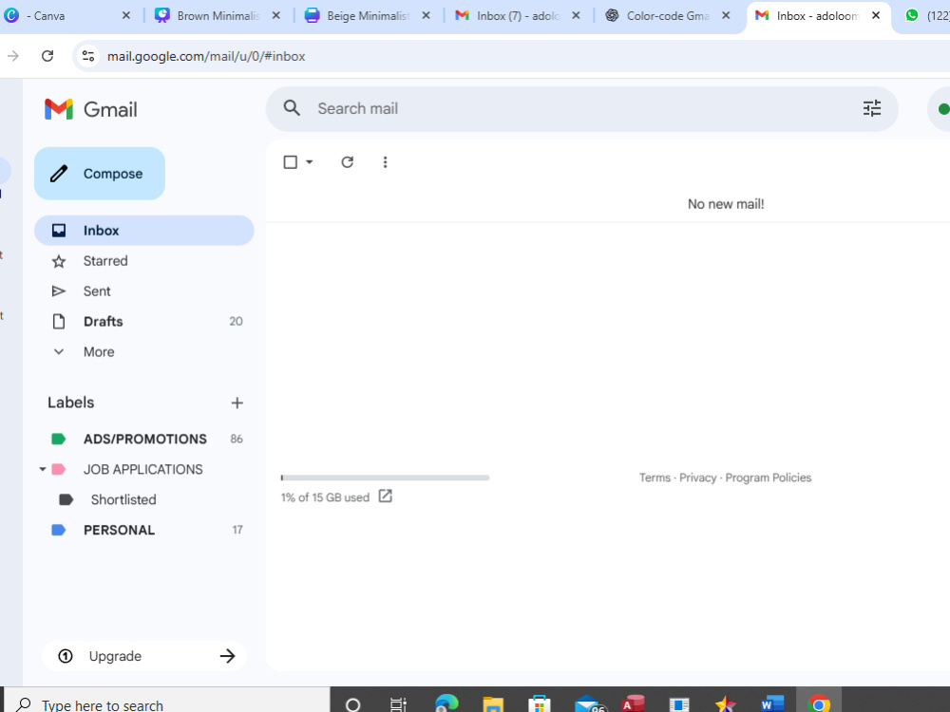
Task: Switch to Color-code Gmail ChatGPT tab
Action: click(x=667, y=16)
